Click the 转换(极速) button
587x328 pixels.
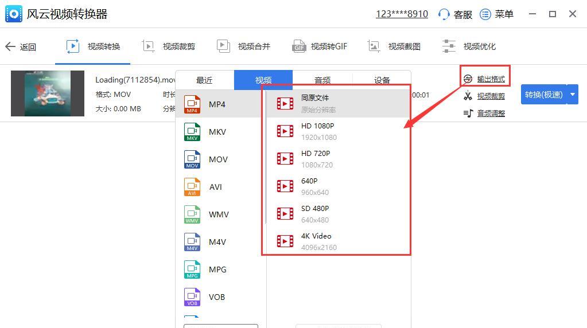click(543, 95)
